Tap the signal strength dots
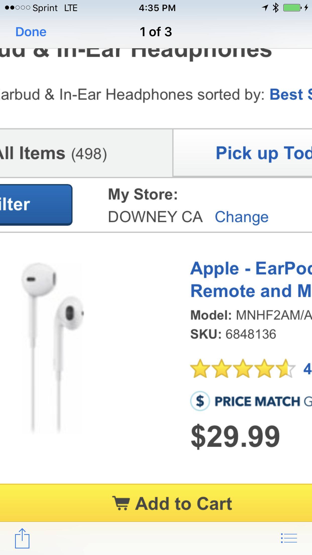Image resolution: width=312 pixels, height=555 pixels. 18,8
